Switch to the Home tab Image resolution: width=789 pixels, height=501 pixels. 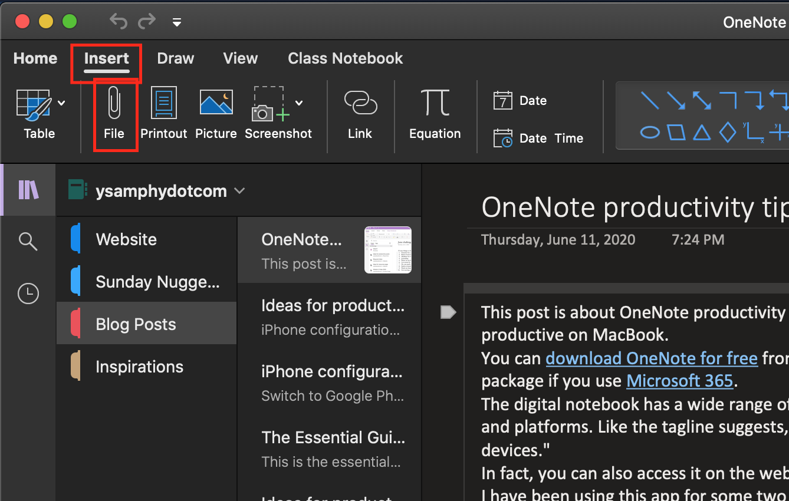35,58
